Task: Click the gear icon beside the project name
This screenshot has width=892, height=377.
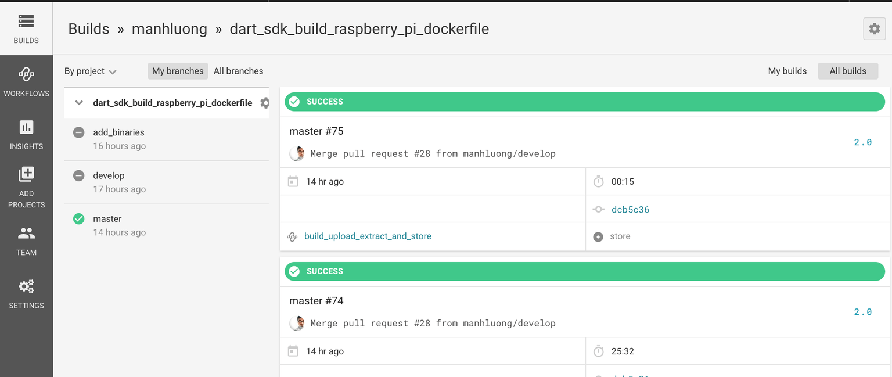Action: click(x=265, y=103)
